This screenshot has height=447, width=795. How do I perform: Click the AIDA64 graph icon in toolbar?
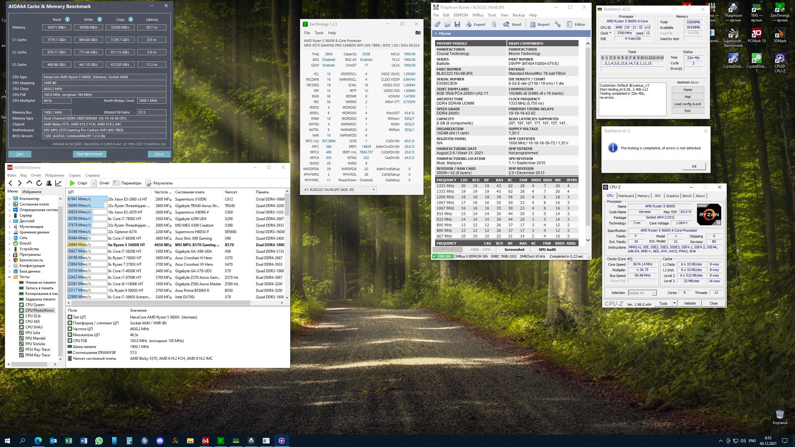point(58,183)
